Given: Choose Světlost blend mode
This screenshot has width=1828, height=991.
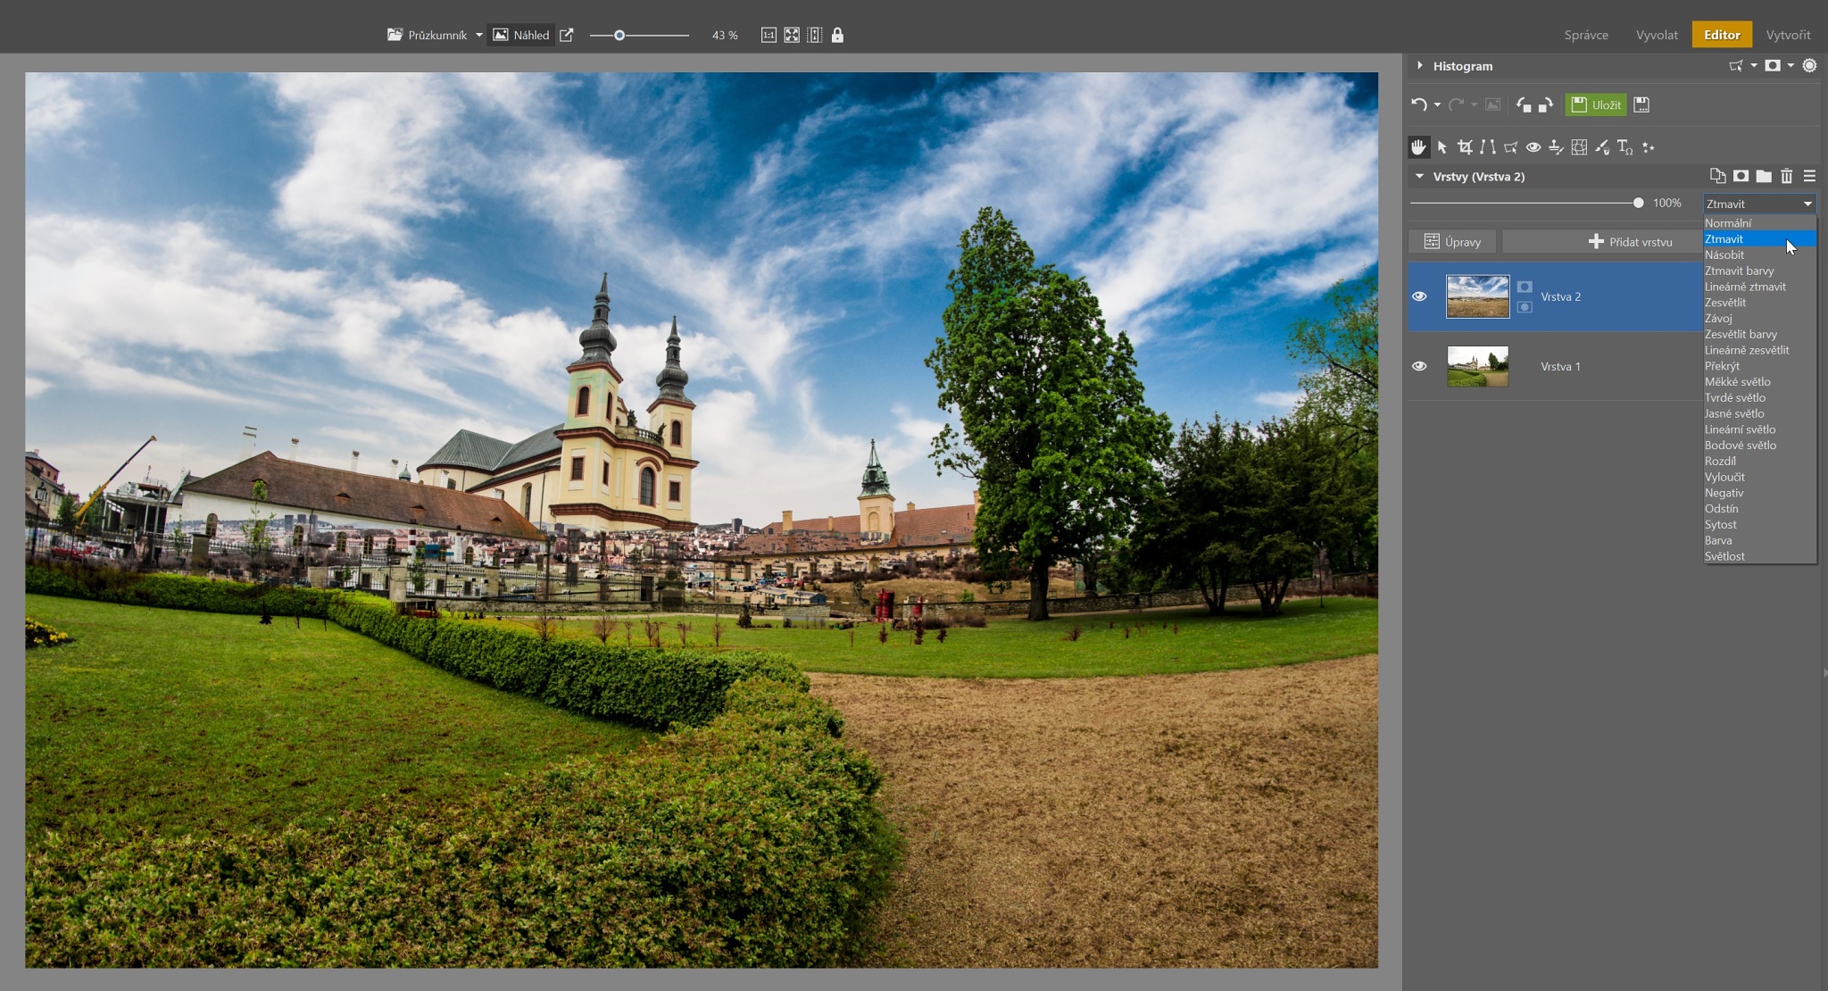Looking at the screenshot, I should [1759, 556].
